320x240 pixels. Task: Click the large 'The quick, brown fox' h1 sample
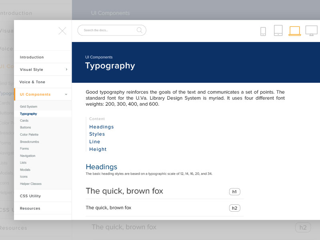124,191
